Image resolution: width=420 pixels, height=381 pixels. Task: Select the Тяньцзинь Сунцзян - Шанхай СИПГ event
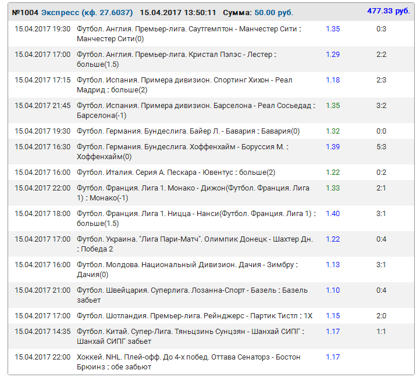[x=190, y=336]
